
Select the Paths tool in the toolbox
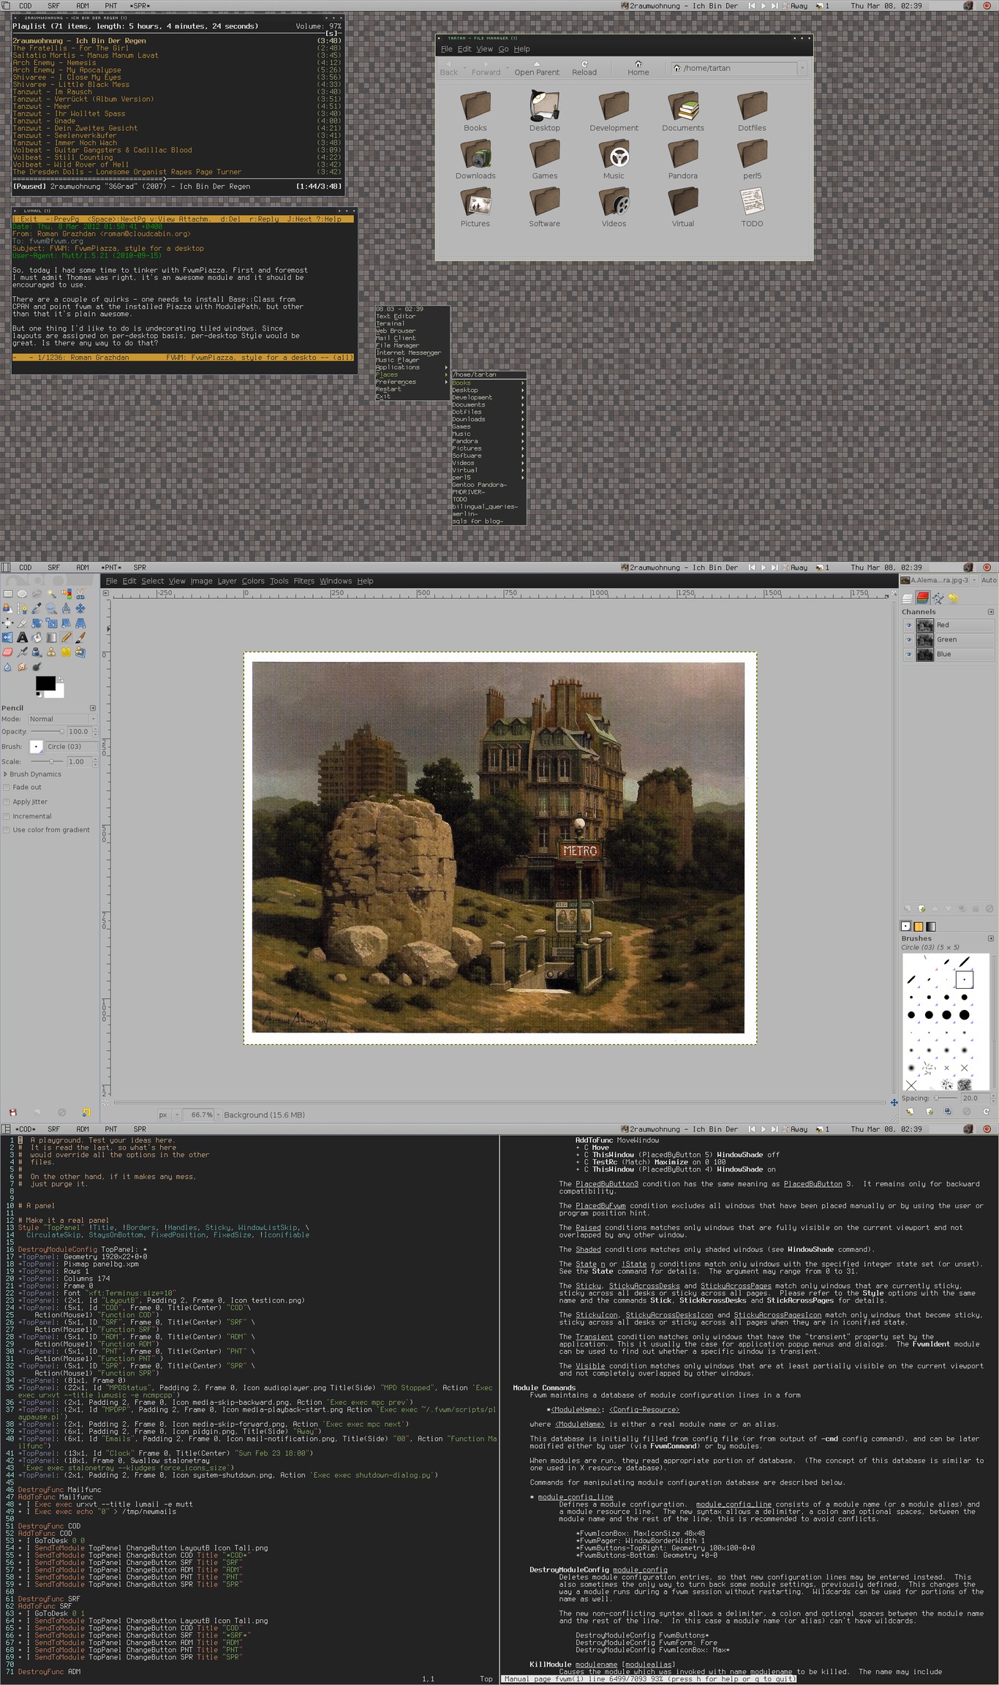(x=22, y=608)
